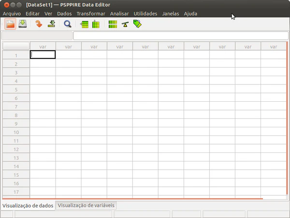
Task: Open the Arquivo menu
Action: point(12,14)
